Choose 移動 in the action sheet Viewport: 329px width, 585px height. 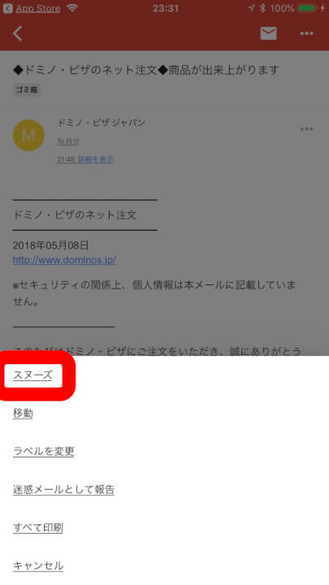coord(23,414)
